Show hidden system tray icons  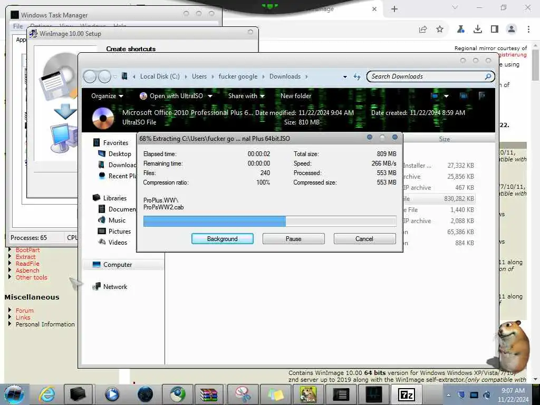point(448,395)
